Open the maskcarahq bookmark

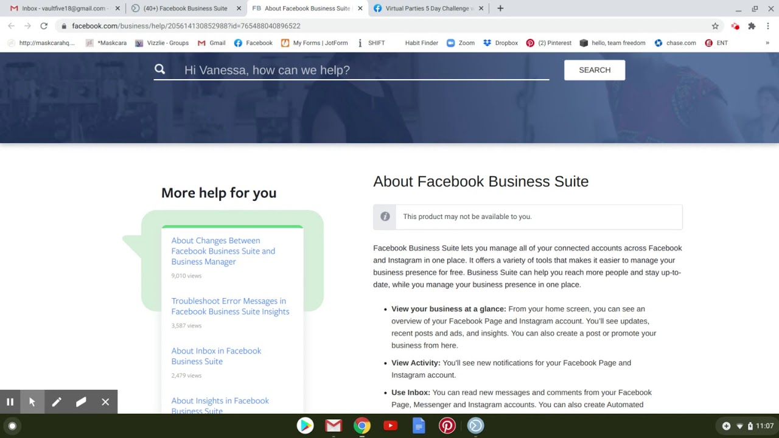[41, 43]
